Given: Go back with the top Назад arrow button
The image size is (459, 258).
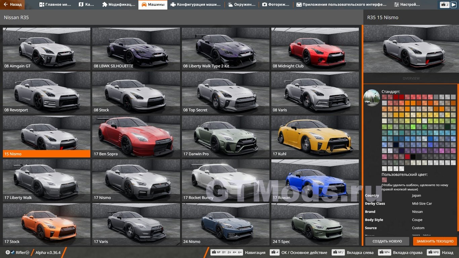Looking at the screenshot, I should [12, 5].
